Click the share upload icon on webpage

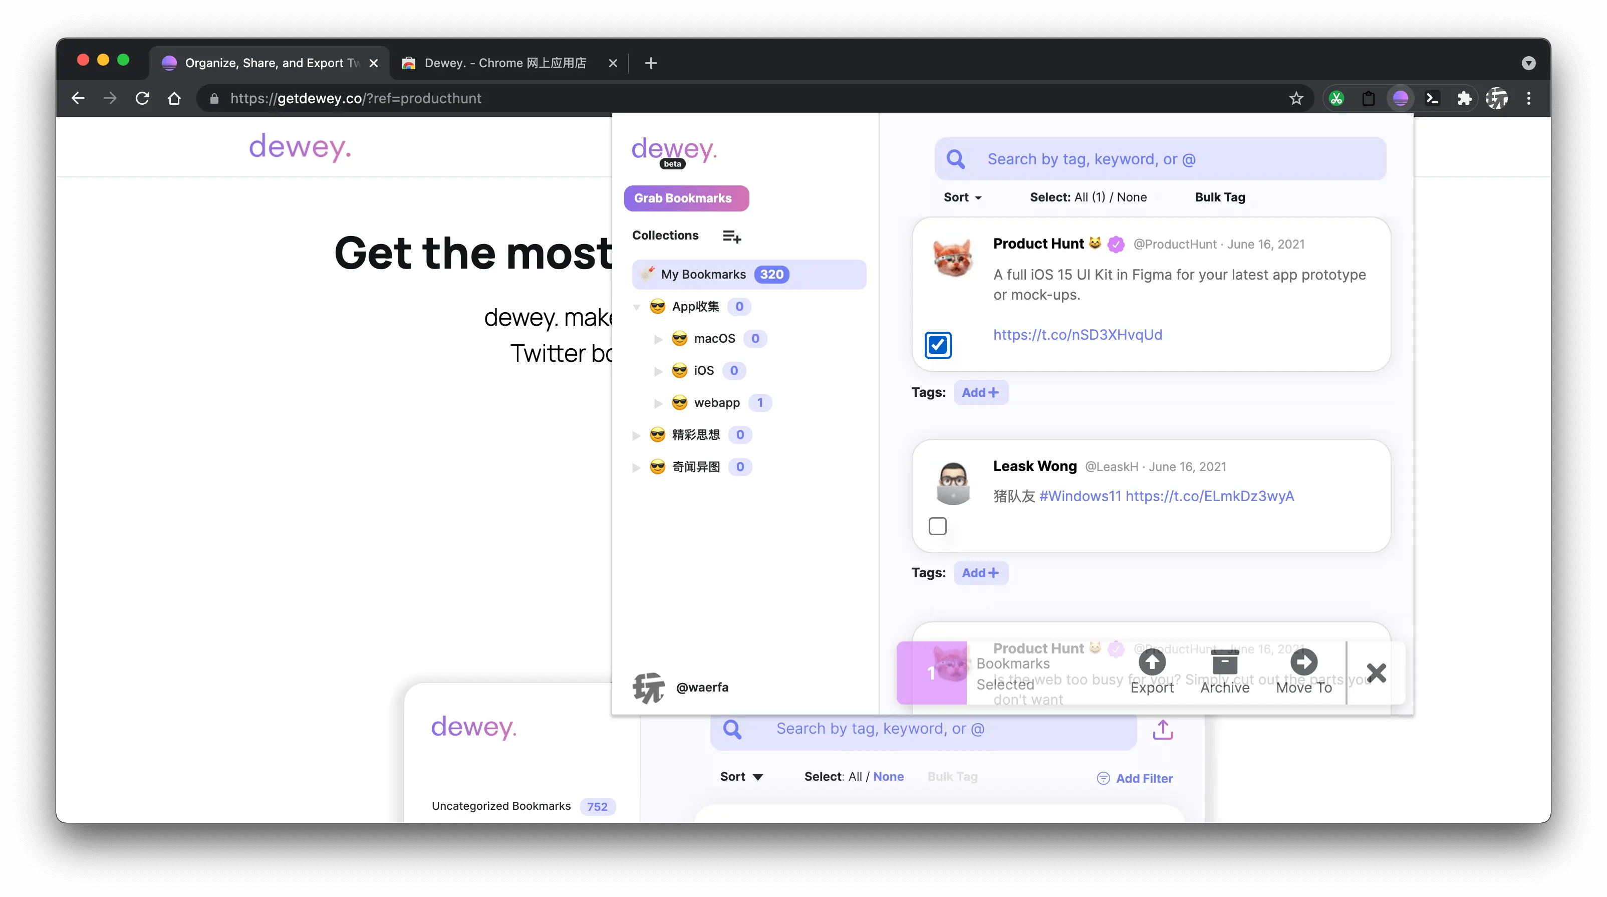1163,729
